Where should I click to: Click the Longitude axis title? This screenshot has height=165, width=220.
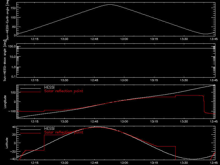(5, 102)
